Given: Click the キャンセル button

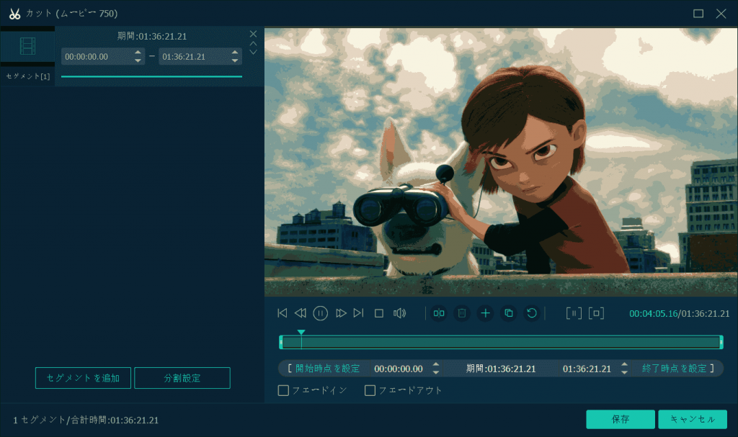Looking at the screenshot, I should (x=693, y=419).
